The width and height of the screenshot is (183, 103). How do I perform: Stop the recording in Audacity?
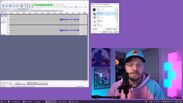pyautogui.click(x=10, y=6)
